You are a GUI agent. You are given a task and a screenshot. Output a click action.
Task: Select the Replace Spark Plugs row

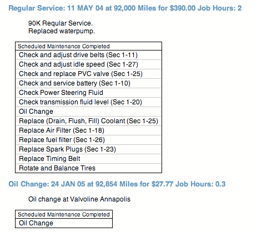coord(88,149)
